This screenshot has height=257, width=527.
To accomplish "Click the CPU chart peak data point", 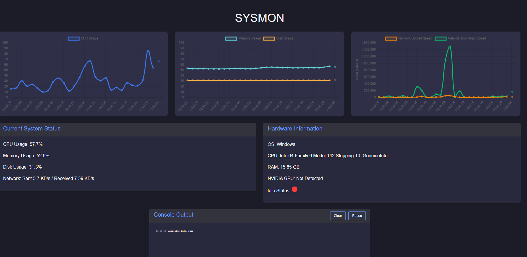I will pos(148,51).
